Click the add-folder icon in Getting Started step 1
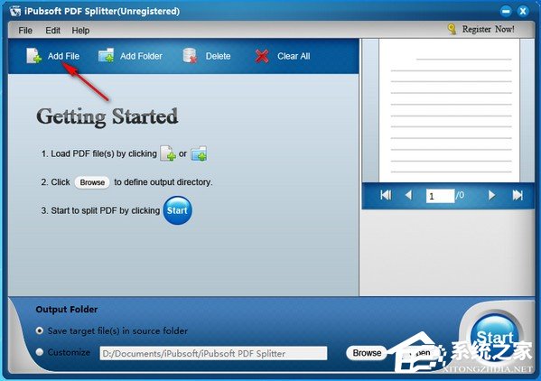 coord(199,153)
